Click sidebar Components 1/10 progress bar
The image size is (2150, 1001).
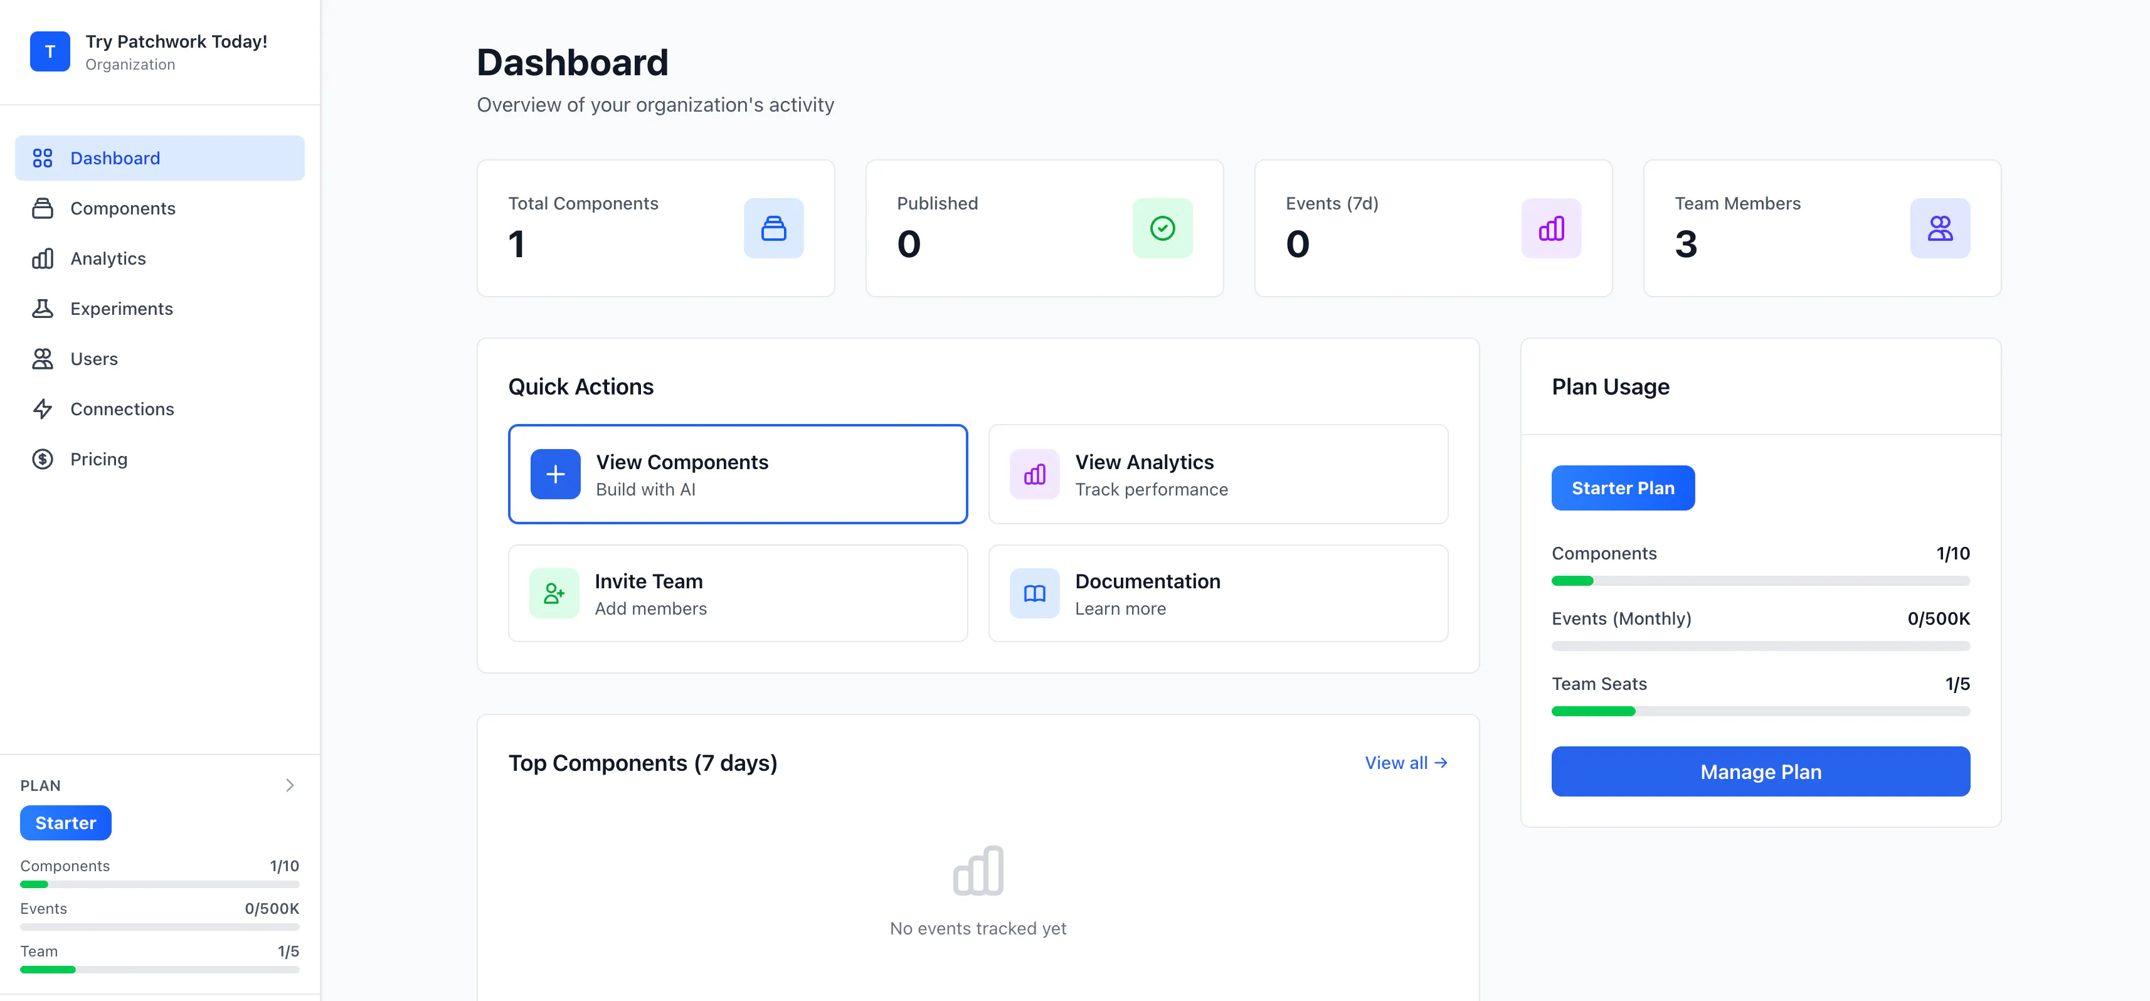pyautogui.click(x=161, y=884)
